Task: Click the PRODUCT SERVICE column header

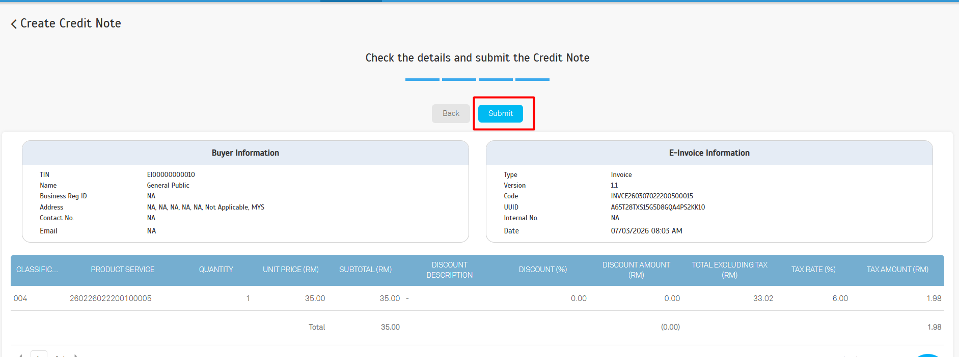Action: 123,270
